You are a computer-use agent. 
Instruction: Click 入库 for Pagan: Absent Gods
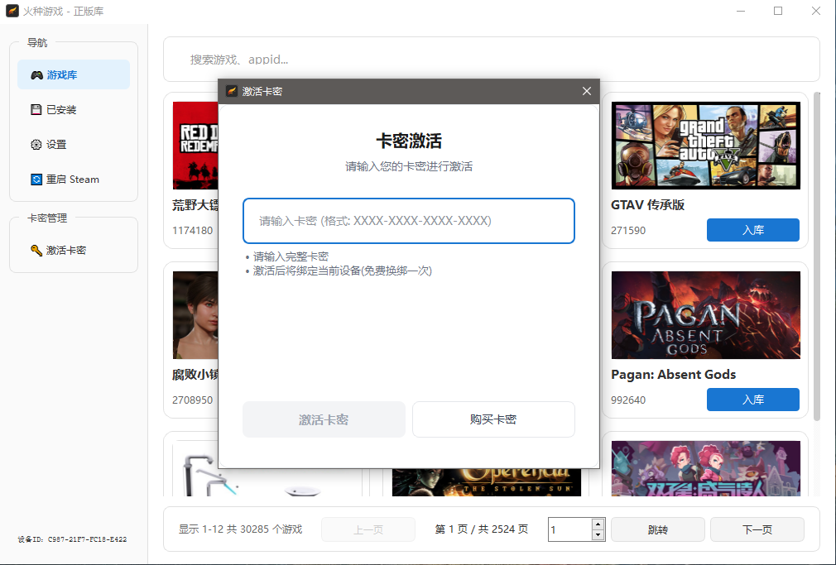coord(752,399)
